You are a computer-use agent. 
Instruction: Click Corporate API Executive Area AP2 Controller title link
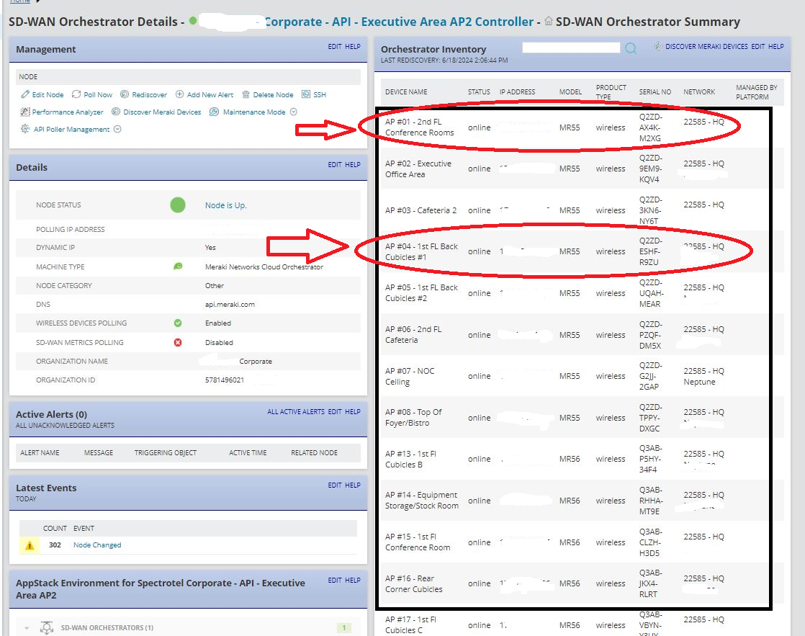point(399,22)
